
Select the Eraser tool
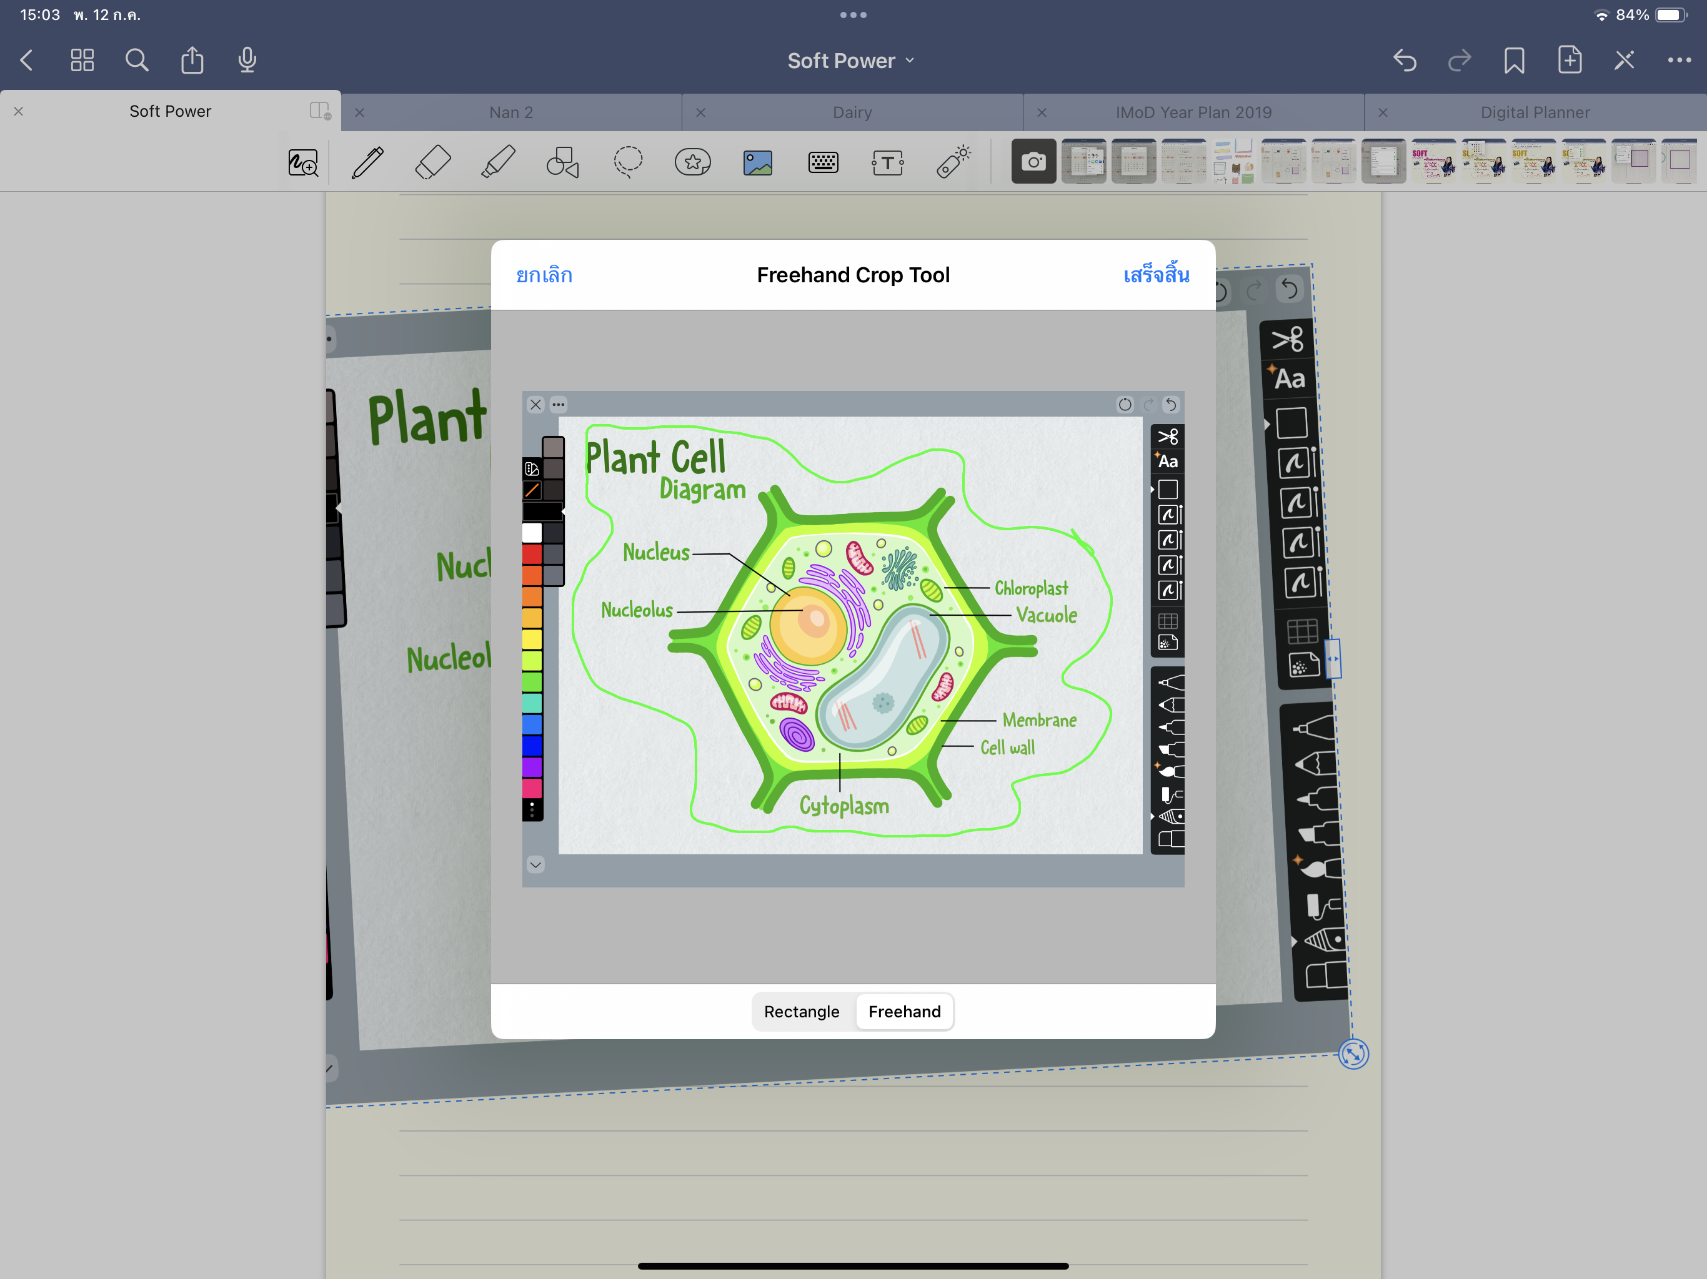(432, 163)
